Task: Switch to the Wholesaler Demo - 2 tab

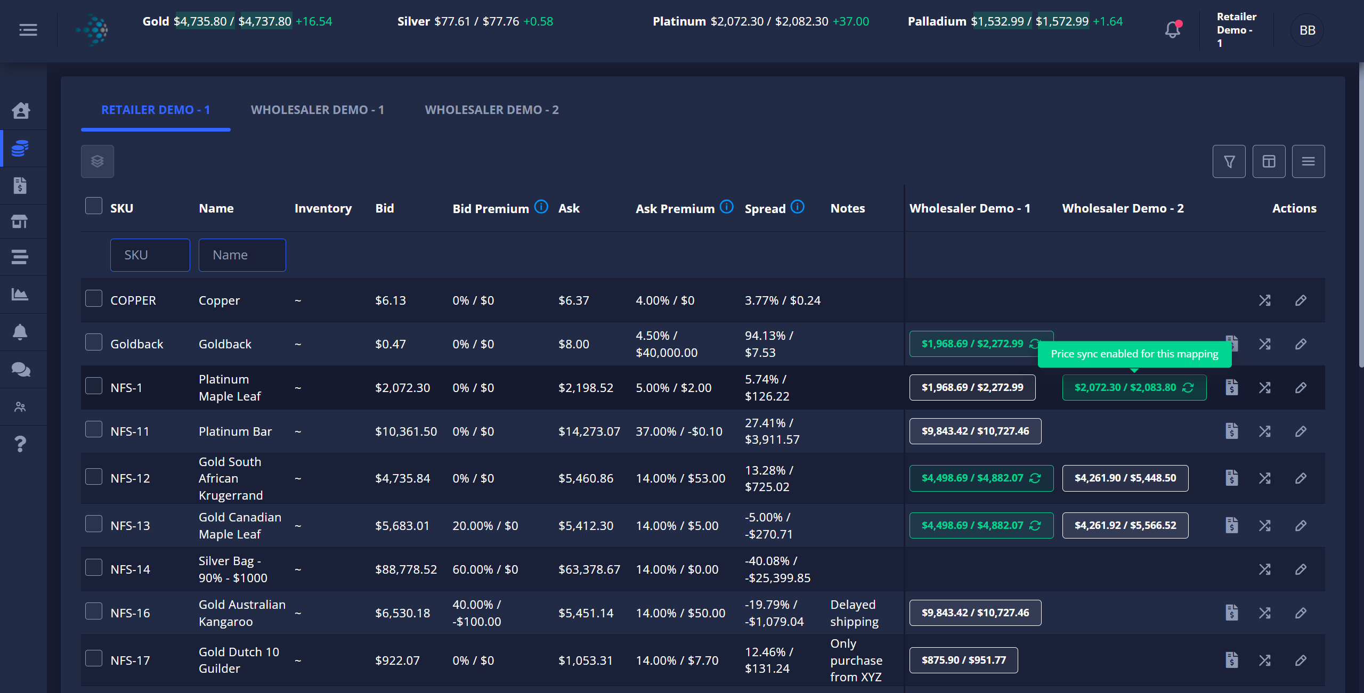Action: tap(492, 110)
